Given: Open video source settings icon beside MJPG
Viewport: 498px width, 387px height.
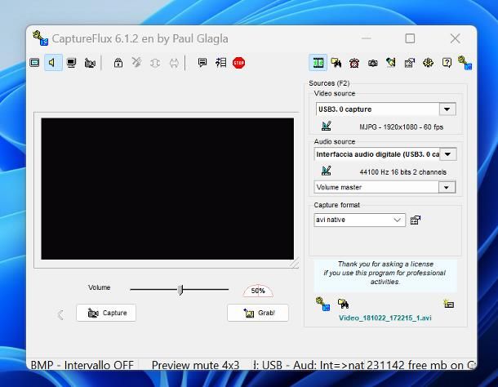Looking at the screenshot, I should tap(327, 126).
